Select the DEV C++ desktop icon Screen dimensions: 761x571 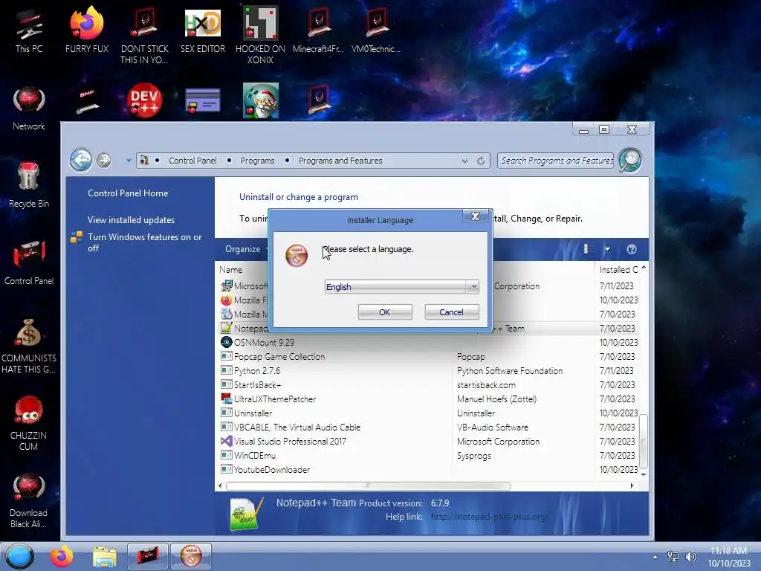tap(144, 100)
